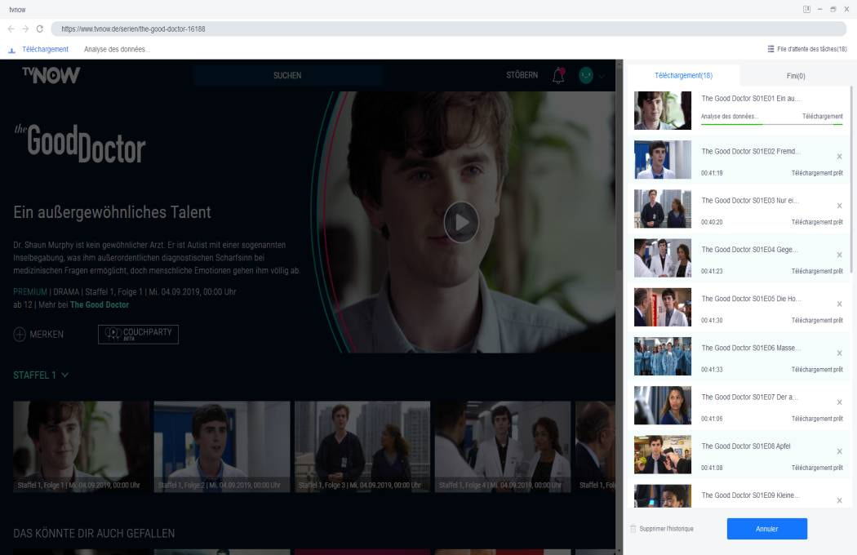Image resolution: width=857 pixels, height=555 pixels.
Task: Add show to watchlist with MERKEN plus icon
Action: tap(20, 334)
